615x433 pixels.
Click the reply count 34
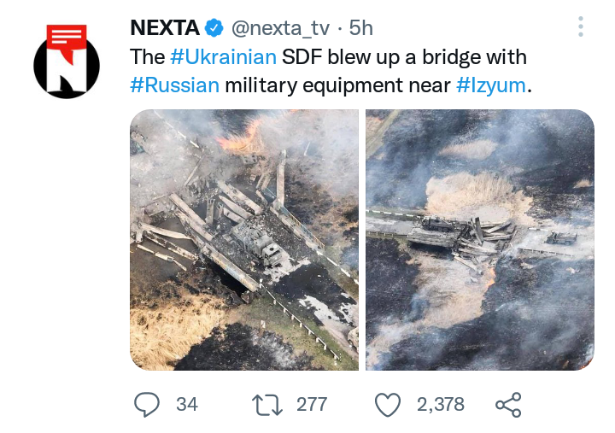tap(187, 404)
